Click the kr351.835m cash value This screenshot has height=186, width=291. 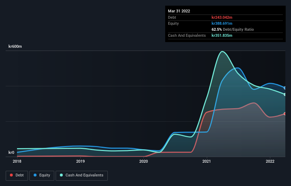click(x=222, y=35)
